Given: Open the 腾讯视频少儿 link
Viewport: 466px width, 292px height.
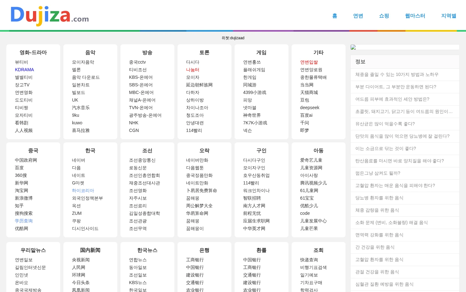Looking at the screenshot, I should coord(314,183).
